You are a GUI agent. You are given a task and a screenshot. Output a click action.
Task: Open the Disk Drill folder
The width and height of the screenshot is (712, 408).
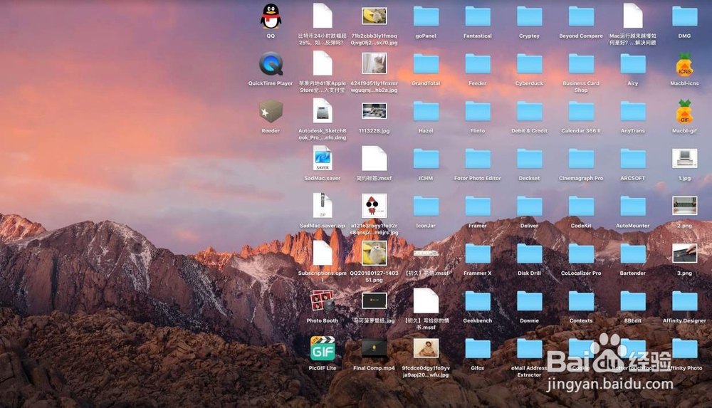click(x=530, y=254)
